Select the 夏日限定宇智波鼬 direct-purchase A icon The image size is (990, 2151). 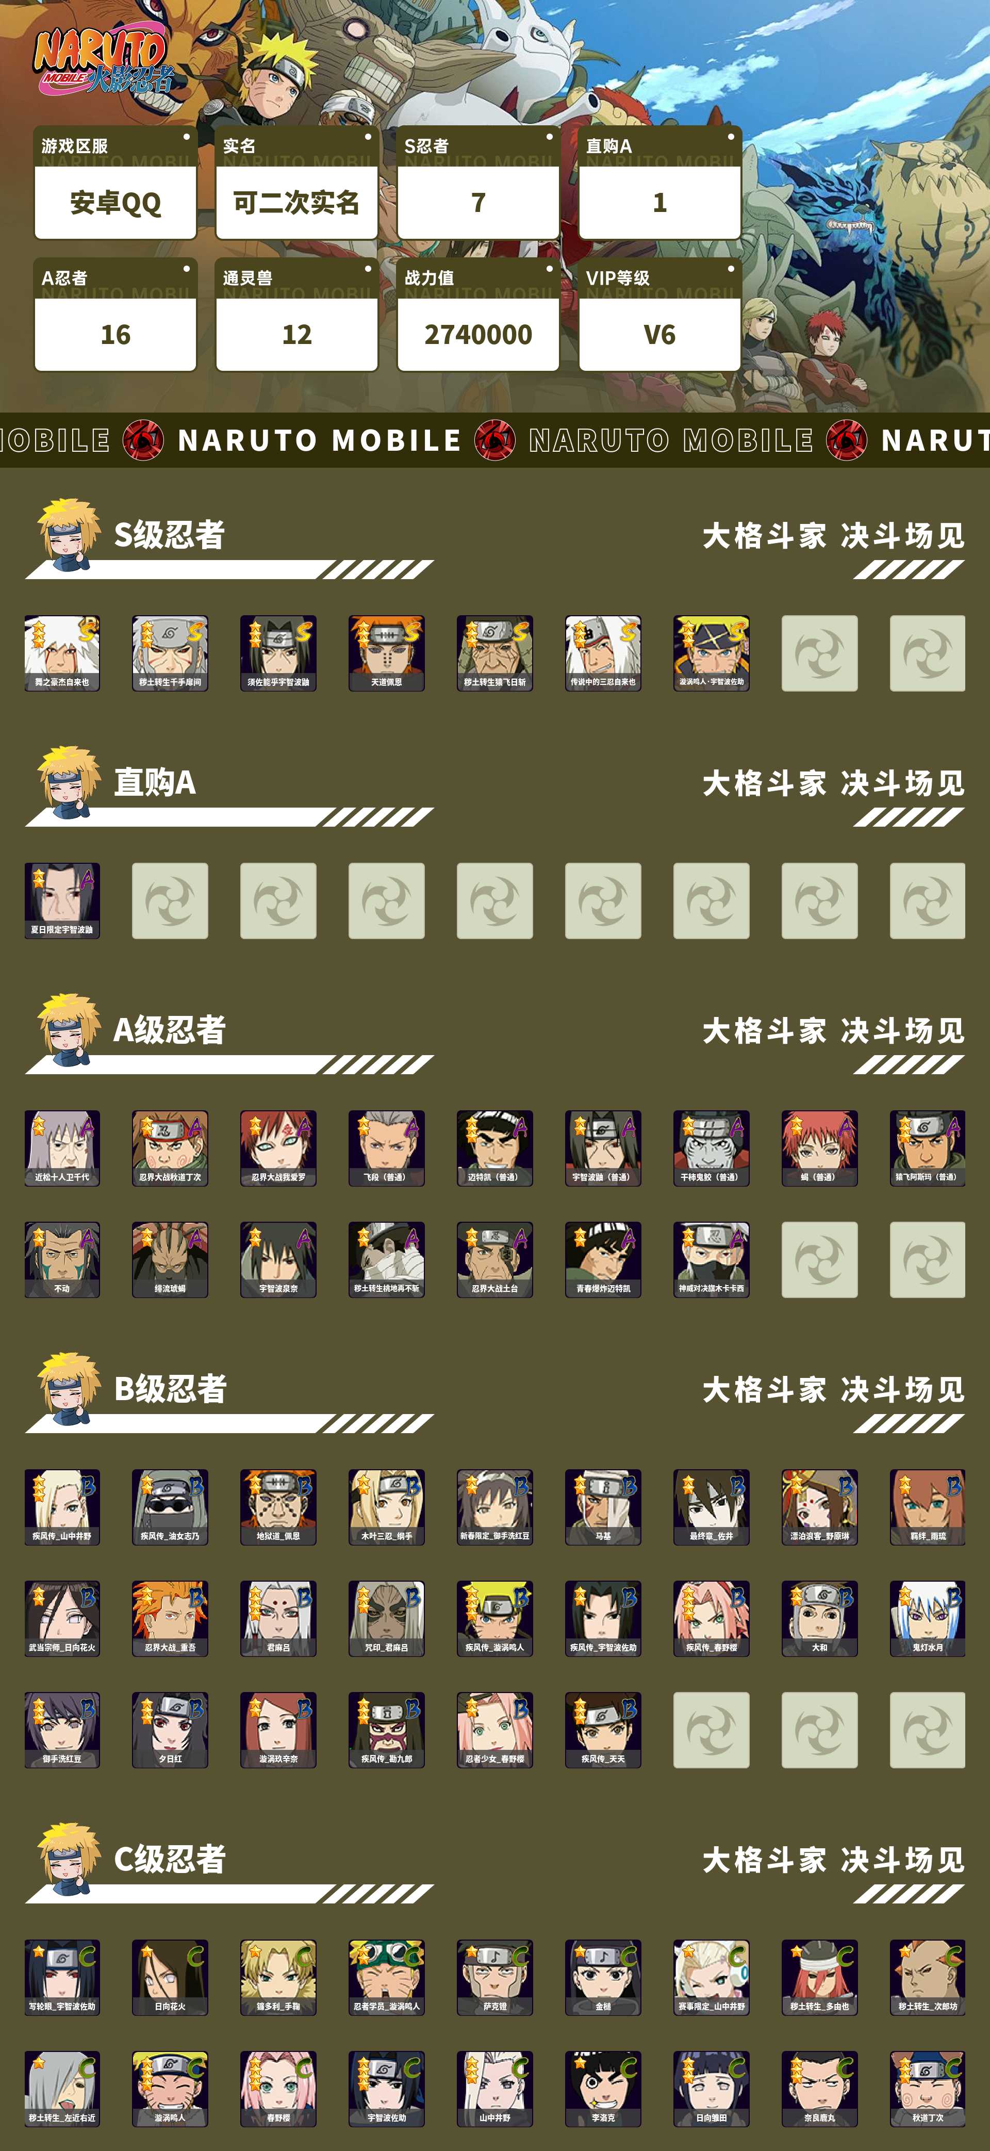pos(62,901)
